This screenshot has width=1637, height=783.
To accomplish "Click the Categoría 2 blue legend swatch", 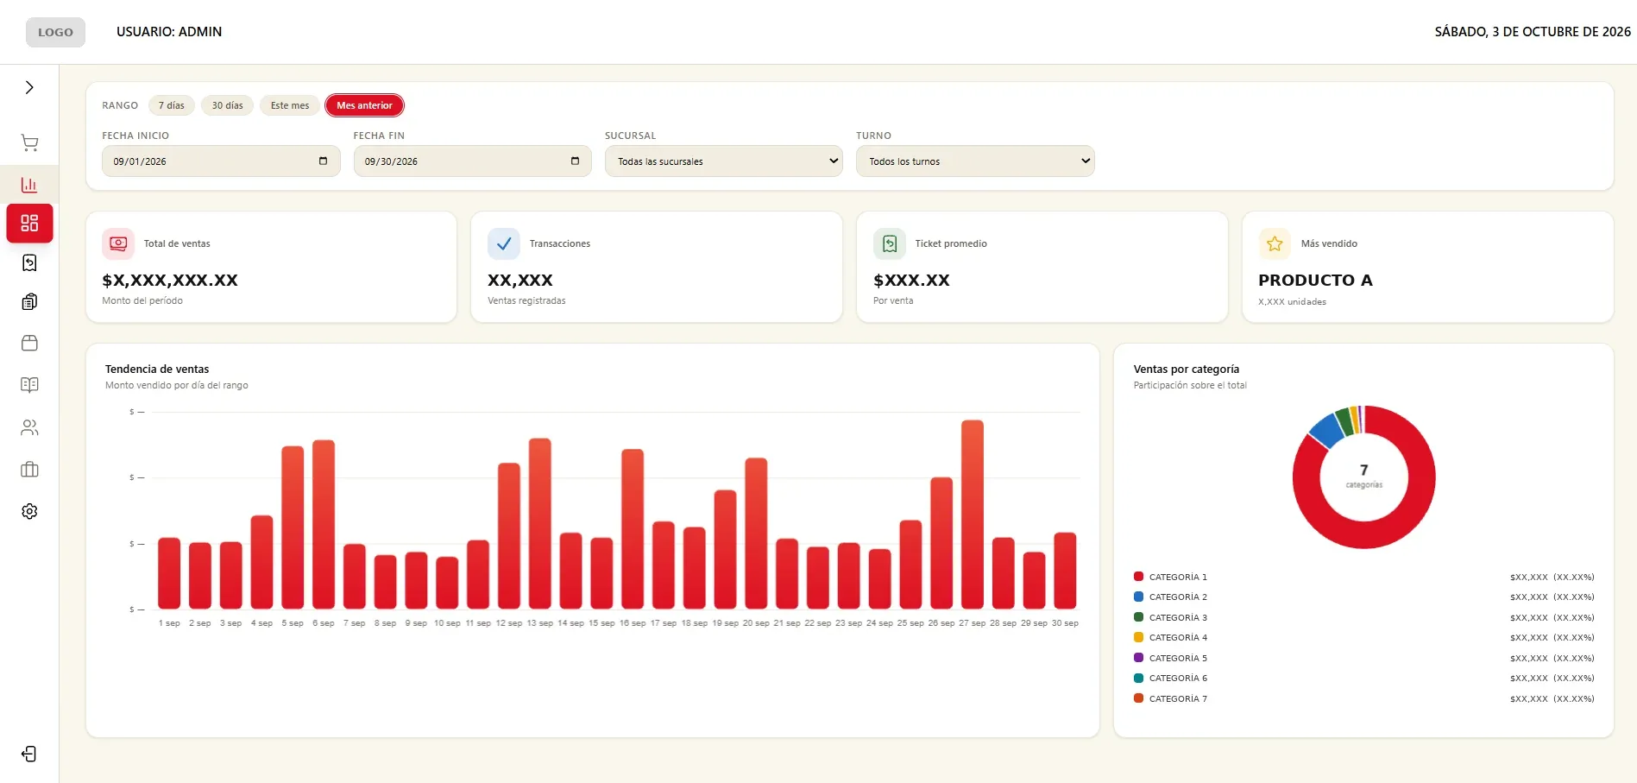I will tap(1138, 597).
